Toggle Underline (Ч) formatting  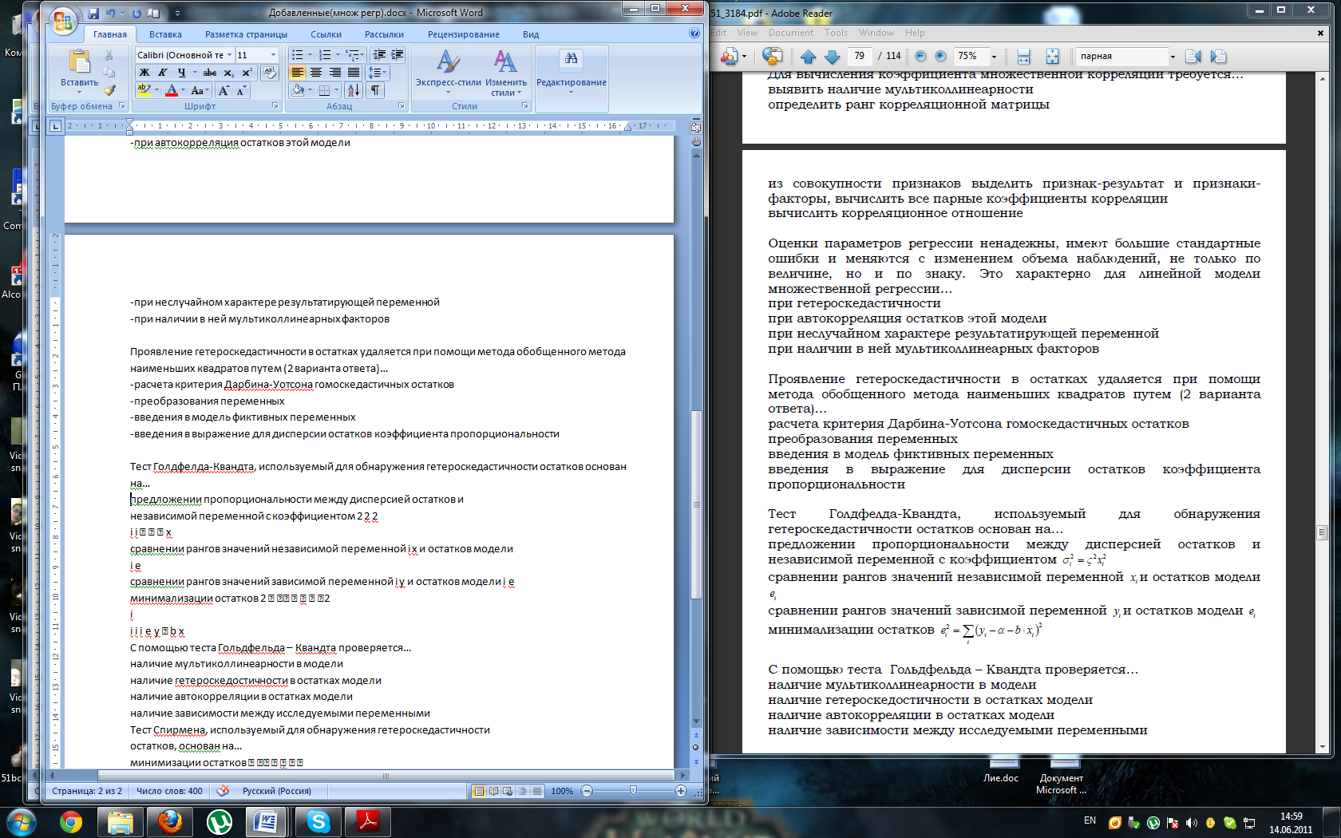tap(181, 73)
